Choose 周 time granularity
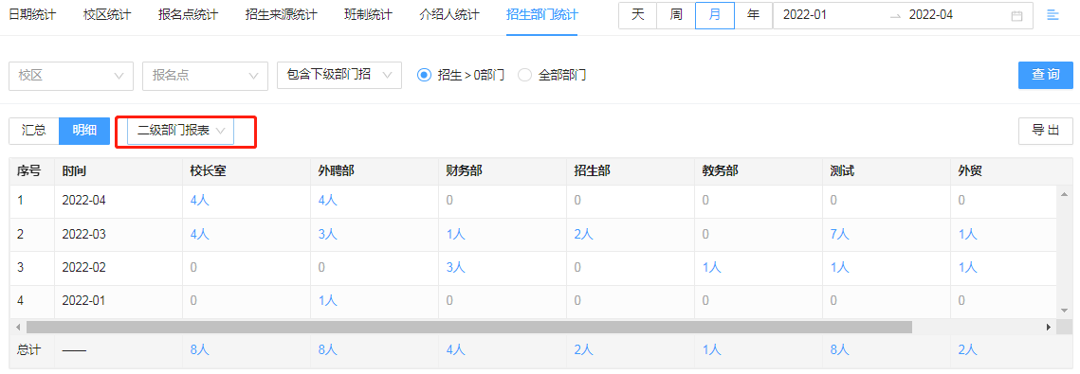This screenshot has width=1080, height=374. (676, 15)
